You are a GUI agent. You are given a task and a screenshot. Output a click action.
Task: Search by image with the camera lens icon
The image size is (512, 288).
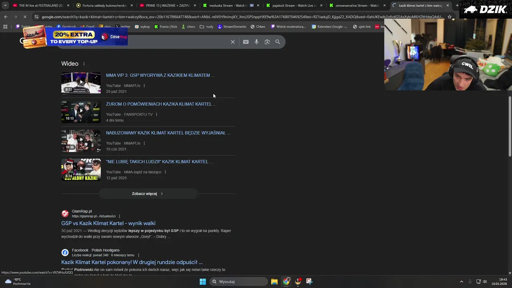point(267,42)
